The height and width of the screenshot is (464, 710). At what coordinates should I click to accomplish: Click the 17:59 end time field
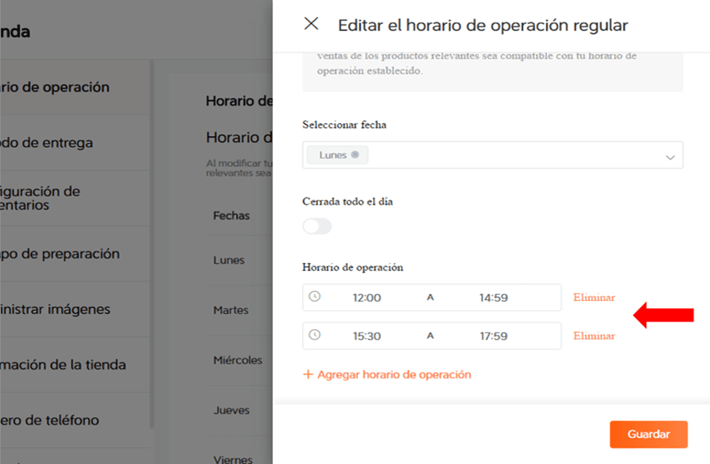[495, 336]
